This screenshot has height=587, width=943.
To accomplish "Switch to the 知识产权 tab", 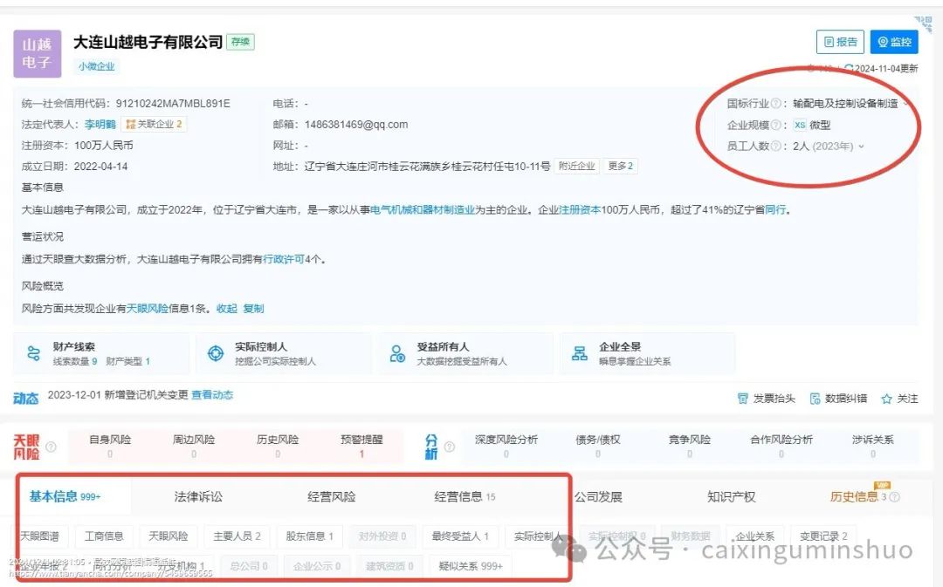I will pos(732,497).
